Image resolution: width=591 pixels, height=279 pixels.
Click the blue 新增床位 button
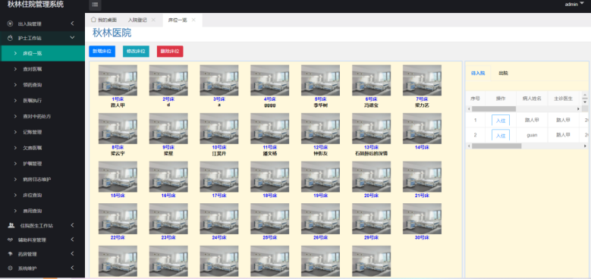102,52
